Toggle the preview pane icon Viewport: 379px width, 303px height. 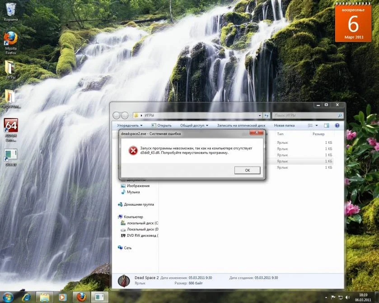click(326, 125)
